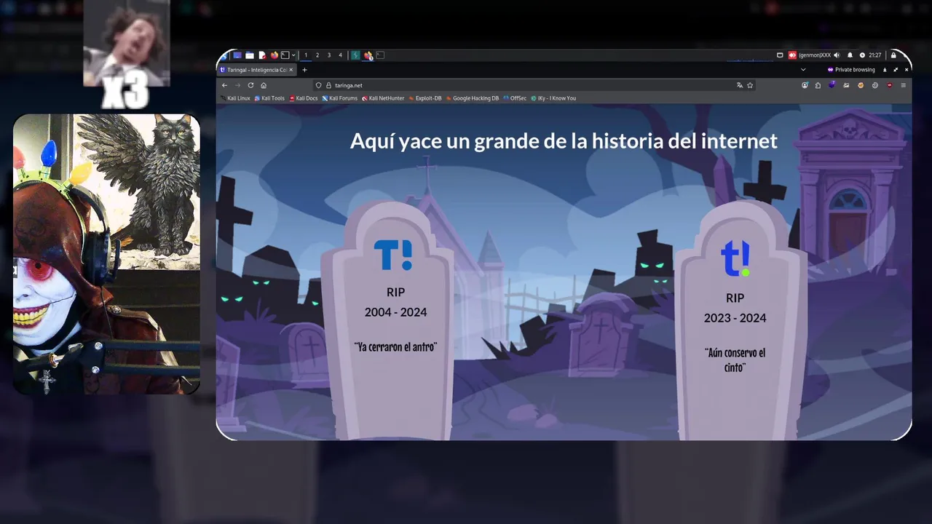Open the Kali Forums bookmark
This screenshot has width=932, height=524.
(x=340, y=98)
